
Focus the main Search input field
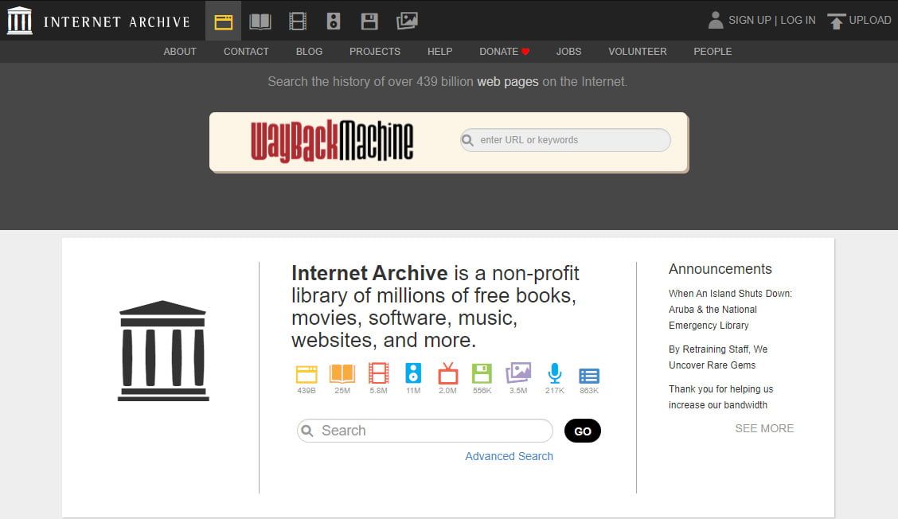coord(425,431)
